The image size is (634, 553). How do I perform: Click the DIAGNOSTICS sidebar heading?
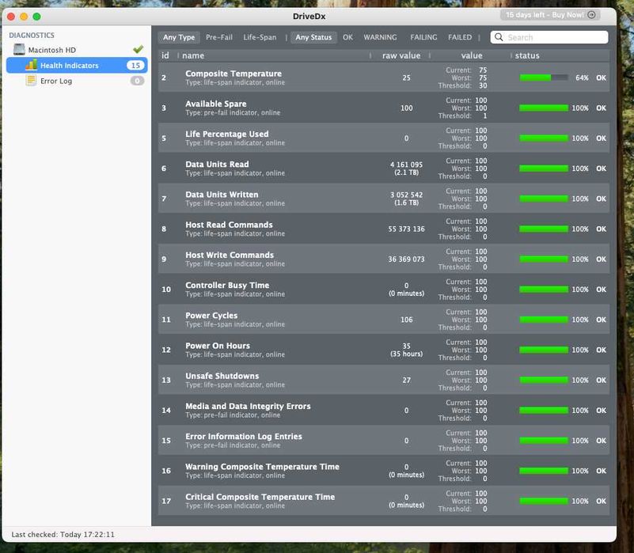coord(32,35)
